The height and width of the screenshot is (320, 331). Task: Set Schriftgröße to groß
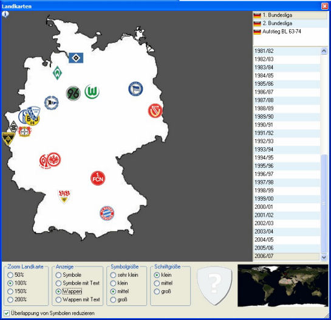[162, 291]
